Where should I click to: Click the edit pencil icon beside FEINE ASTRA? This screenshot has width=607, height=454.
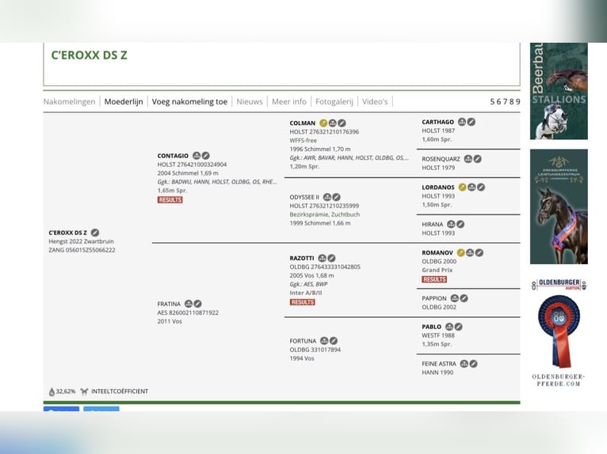point(474,364)
